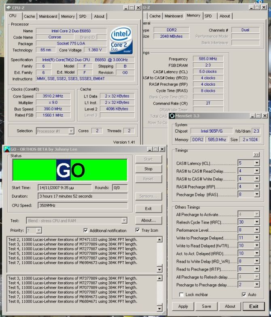Screen dimensions: 271x317
Task: Open the Read to Write Delay (tRD_WR) dropdown
Action: [256, 261]
